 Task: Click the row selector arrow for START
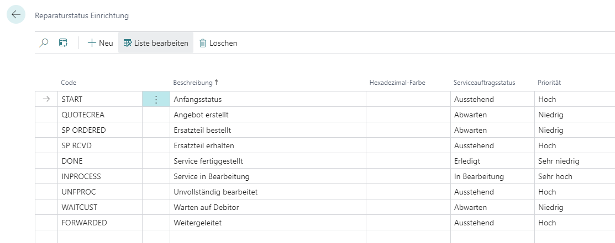coord(46,99)
